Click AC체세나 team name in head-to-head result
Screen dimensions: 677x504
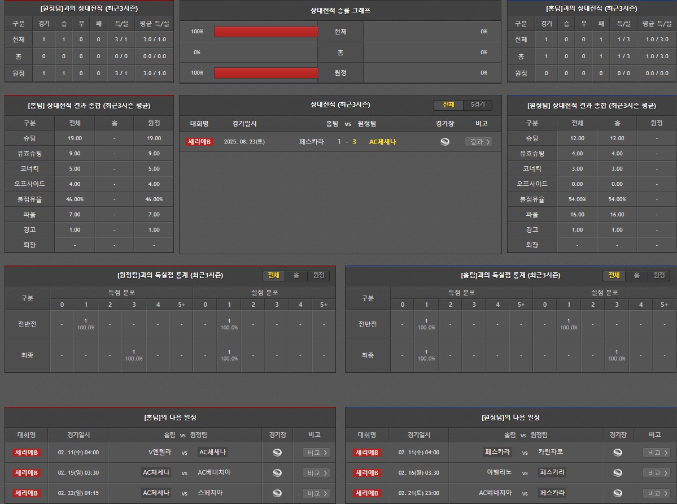382,142
